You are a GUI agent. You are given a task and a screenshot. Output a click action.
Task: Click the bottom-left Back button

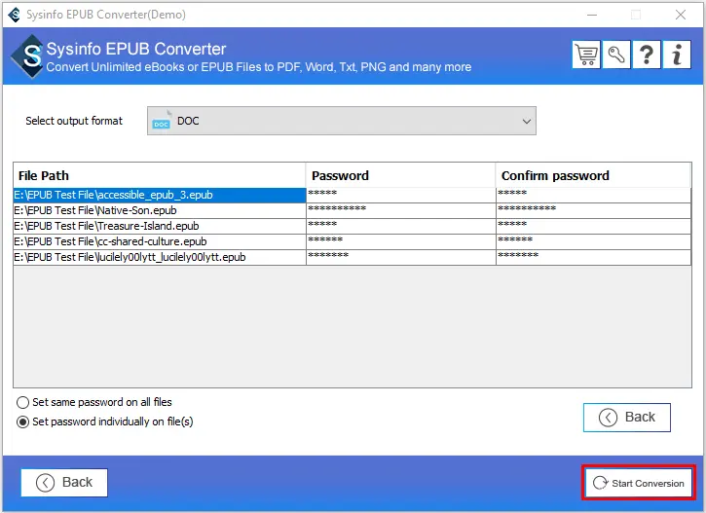(64, 482)
